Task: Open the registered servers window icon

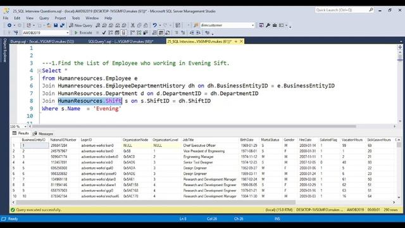Action: 261,25
